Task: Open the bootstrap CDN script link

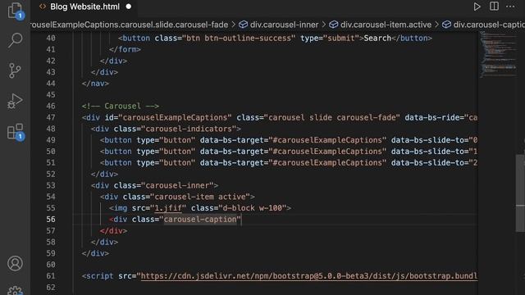Action: [309, 276]
